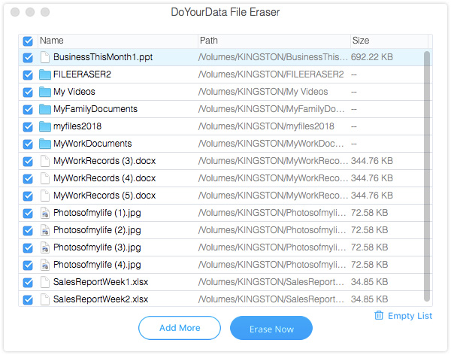
Task: Select the Photosofmylife (4).jpg file name
Action: pyautogui.click(x=97, y=265)
